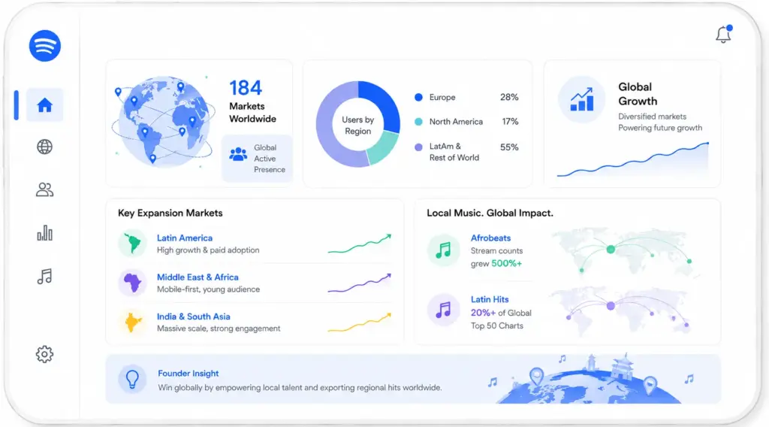Click the Latin America green trend sparkline

(x=360, y=244)
